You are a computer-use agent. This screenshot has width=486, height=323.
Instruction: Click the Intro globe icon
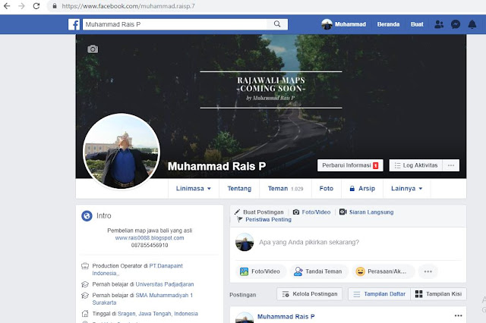[x=87, y=215]
